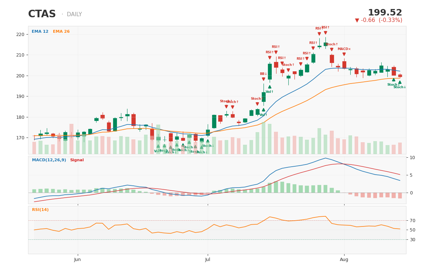Click the -0.66 (-0.33%) change value
Screen dimensions: 432x270
click(x=382, y=20)
